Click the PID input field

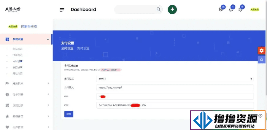175,96
